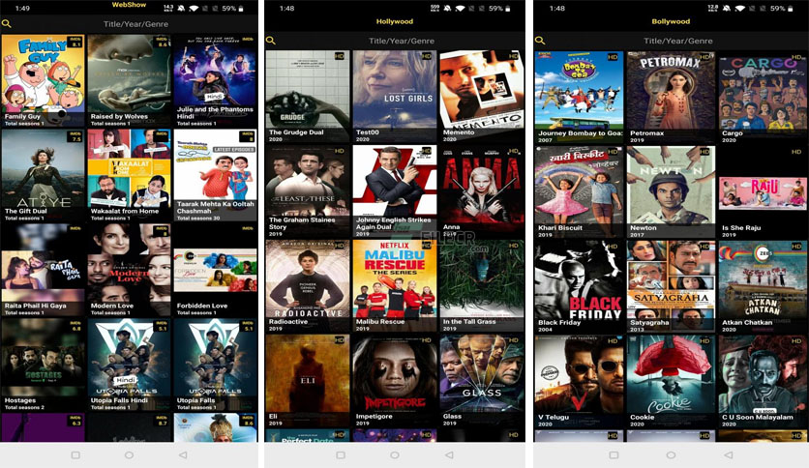
Task: Open the Radioactive movie poster
Action: click(x=308, y=286)
